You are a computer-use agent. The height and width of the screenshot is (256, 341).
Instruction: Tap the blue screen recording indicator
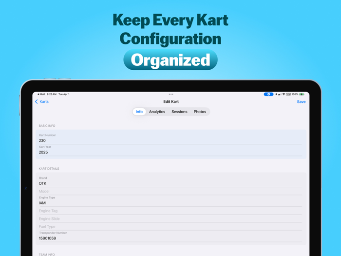tap(268, 94)
